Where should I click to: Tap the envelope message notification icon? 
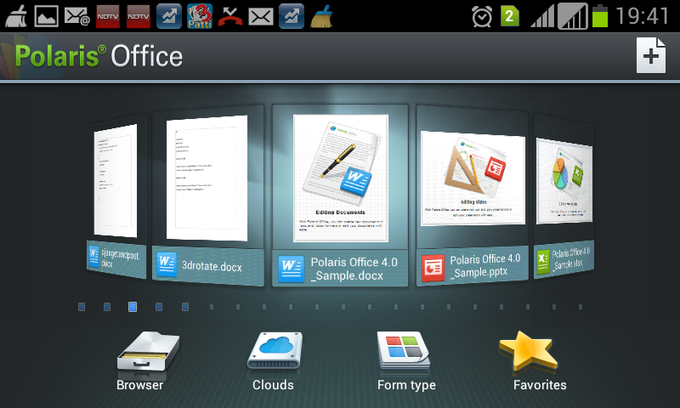pos(261,17)
